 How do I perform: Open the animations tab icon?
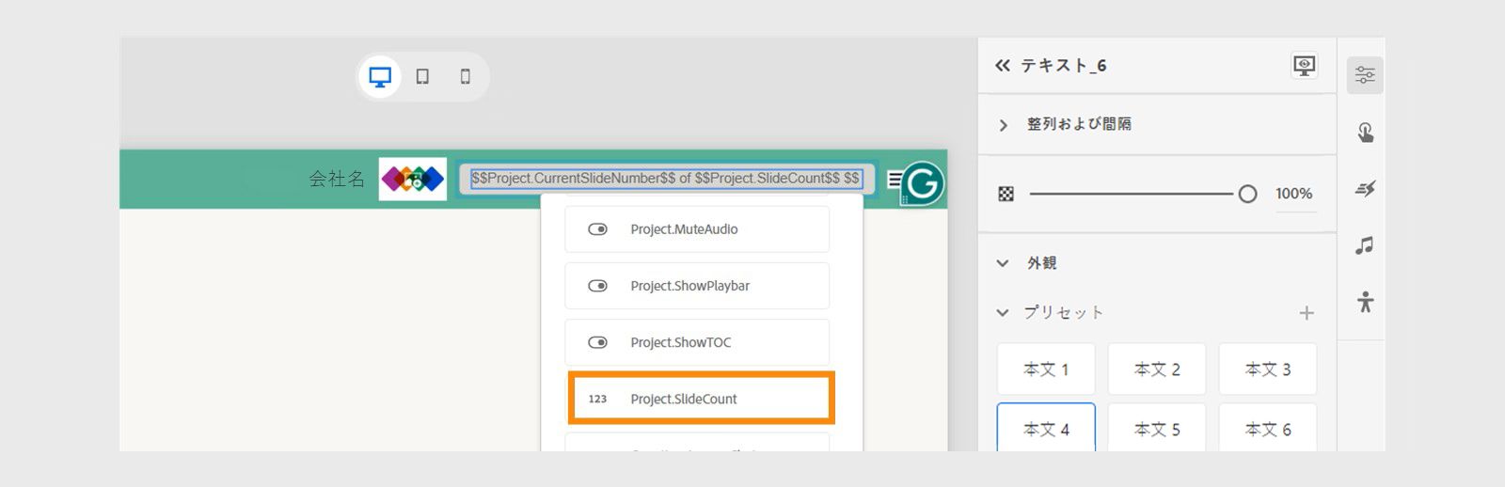1365,189
